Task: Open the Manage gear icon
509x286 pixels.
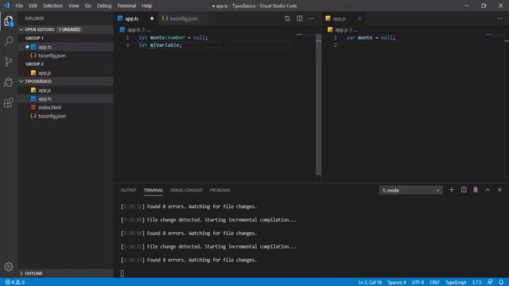Action: [9, 267]
